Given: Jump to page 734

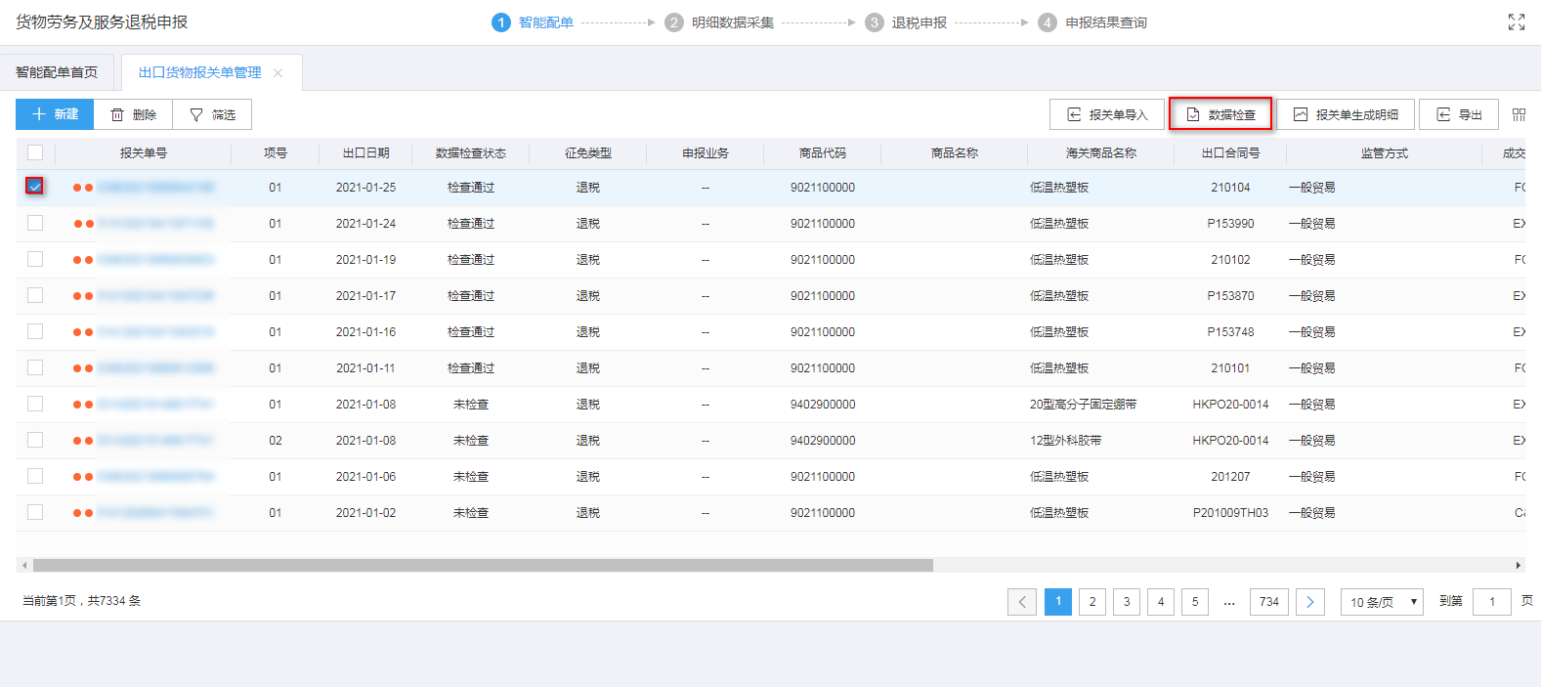Looking at the screenshot, I should (x=1268, y=602).
